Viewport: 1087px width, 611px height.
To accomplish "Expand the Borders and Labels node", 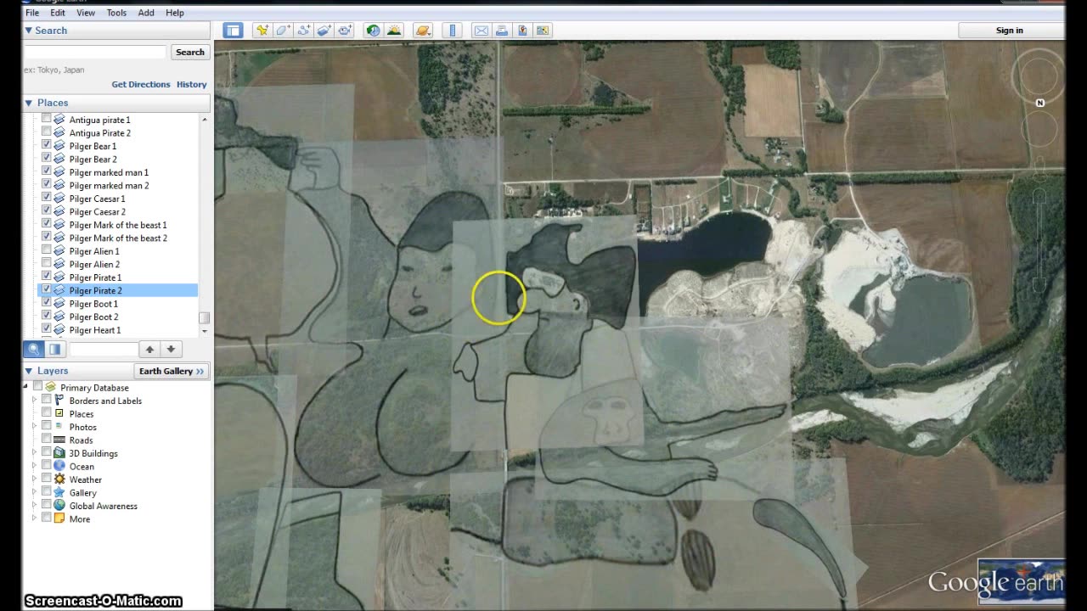I will point(35,401).
